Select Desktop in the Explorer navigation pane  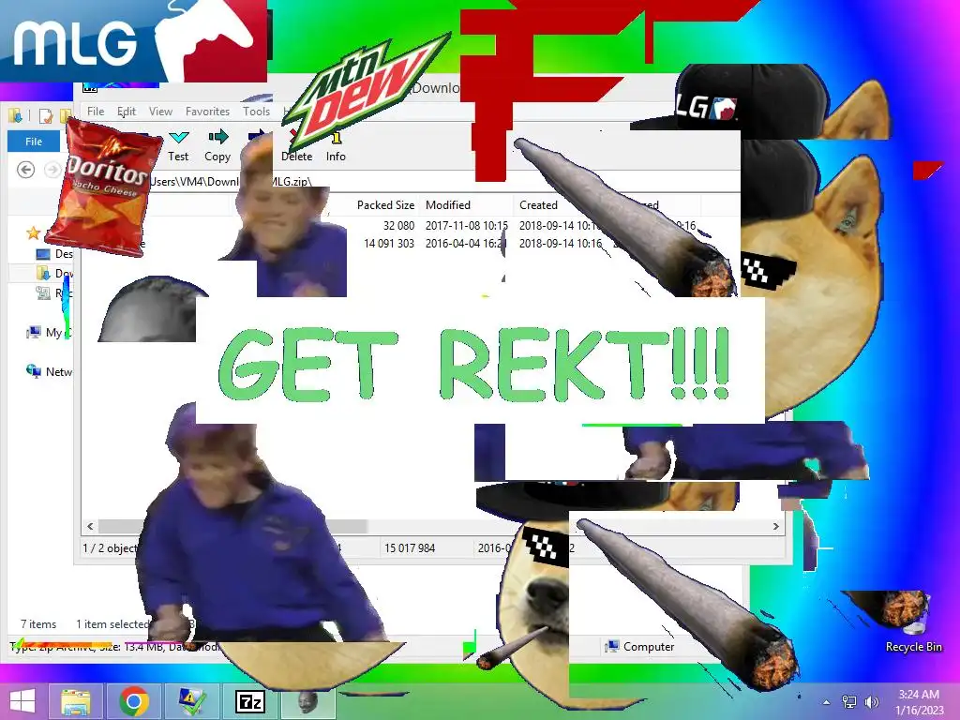(53, 253)
